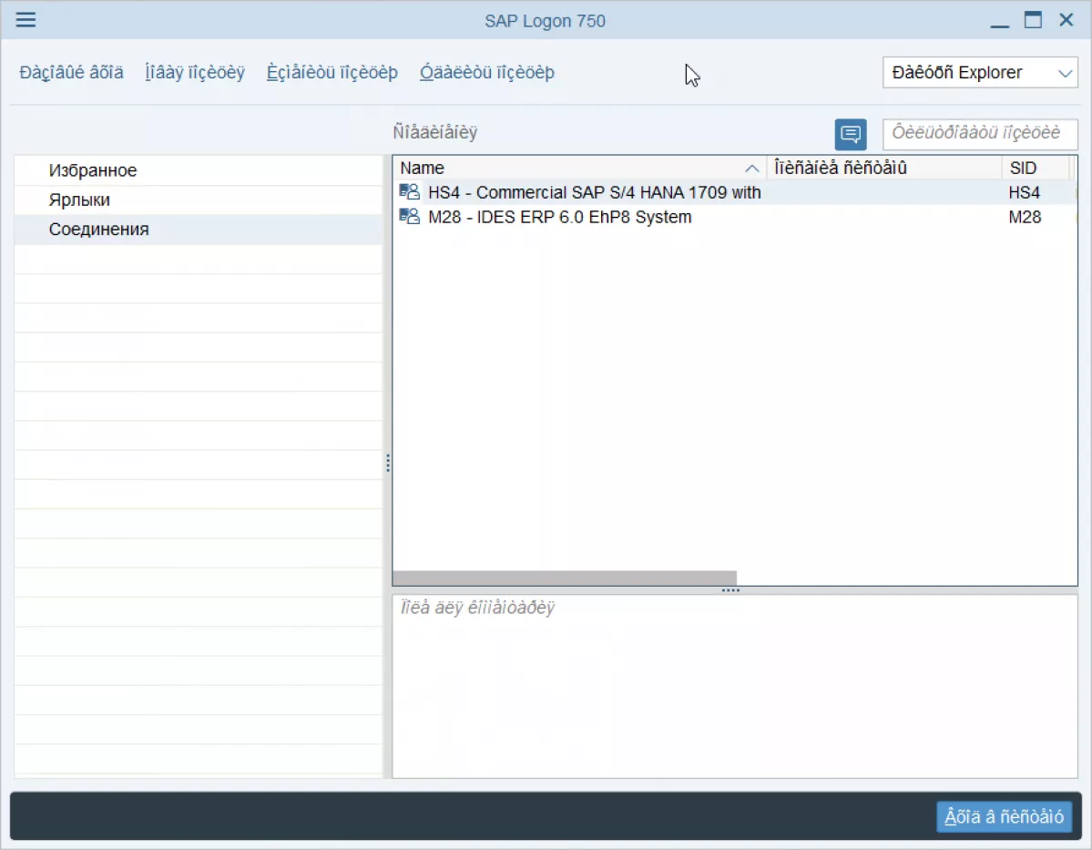Sort by the Name column arrow

point(751,169)
